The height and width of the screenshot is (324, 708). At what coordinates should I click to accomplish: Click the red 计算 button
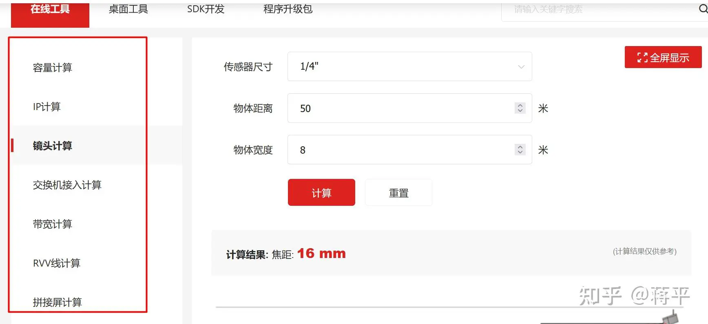(x=321, y=192)
